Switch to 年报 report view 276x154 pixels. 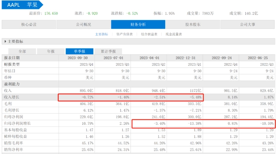tap(51, 51)
